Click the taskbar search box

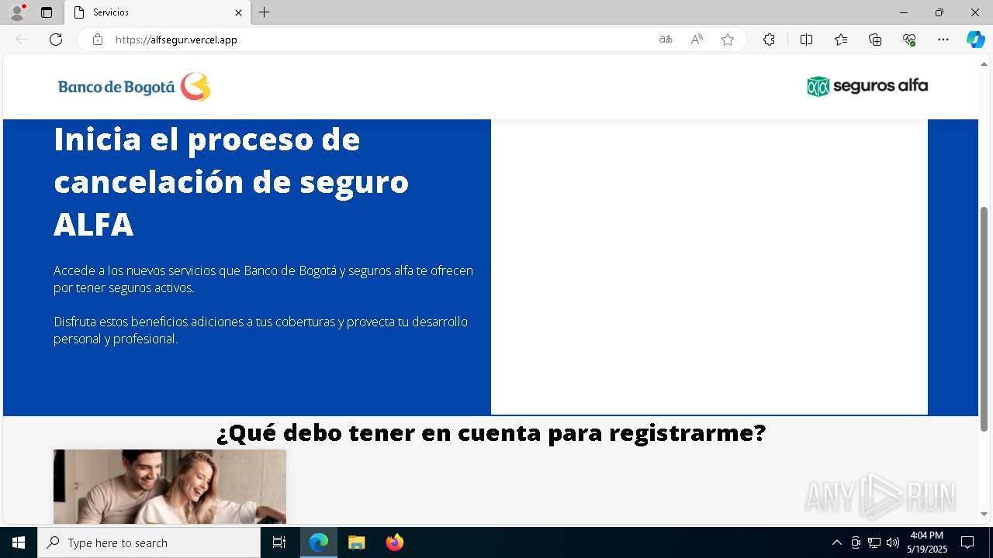[149, 542]
